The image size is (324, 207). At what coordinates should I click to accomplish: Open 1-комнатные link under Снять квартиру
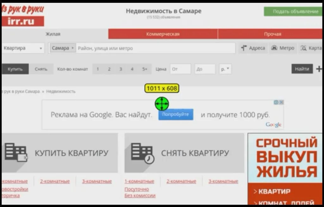tap(139, 181)
